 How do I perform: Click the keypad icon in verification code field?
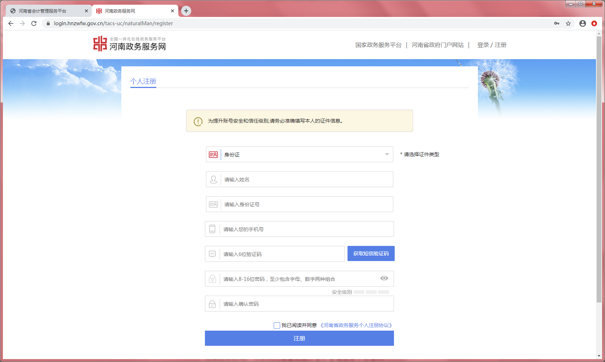[213, 254]
